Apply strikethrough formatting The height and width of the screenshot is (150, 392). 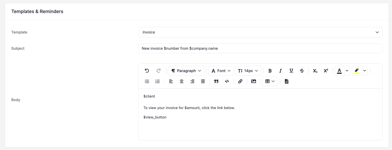[x=302, y=71]
